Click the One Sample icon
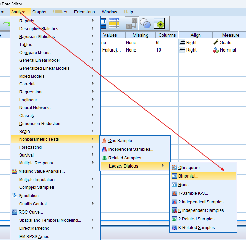Screen dimensions: 246x240 pos(104,141)
